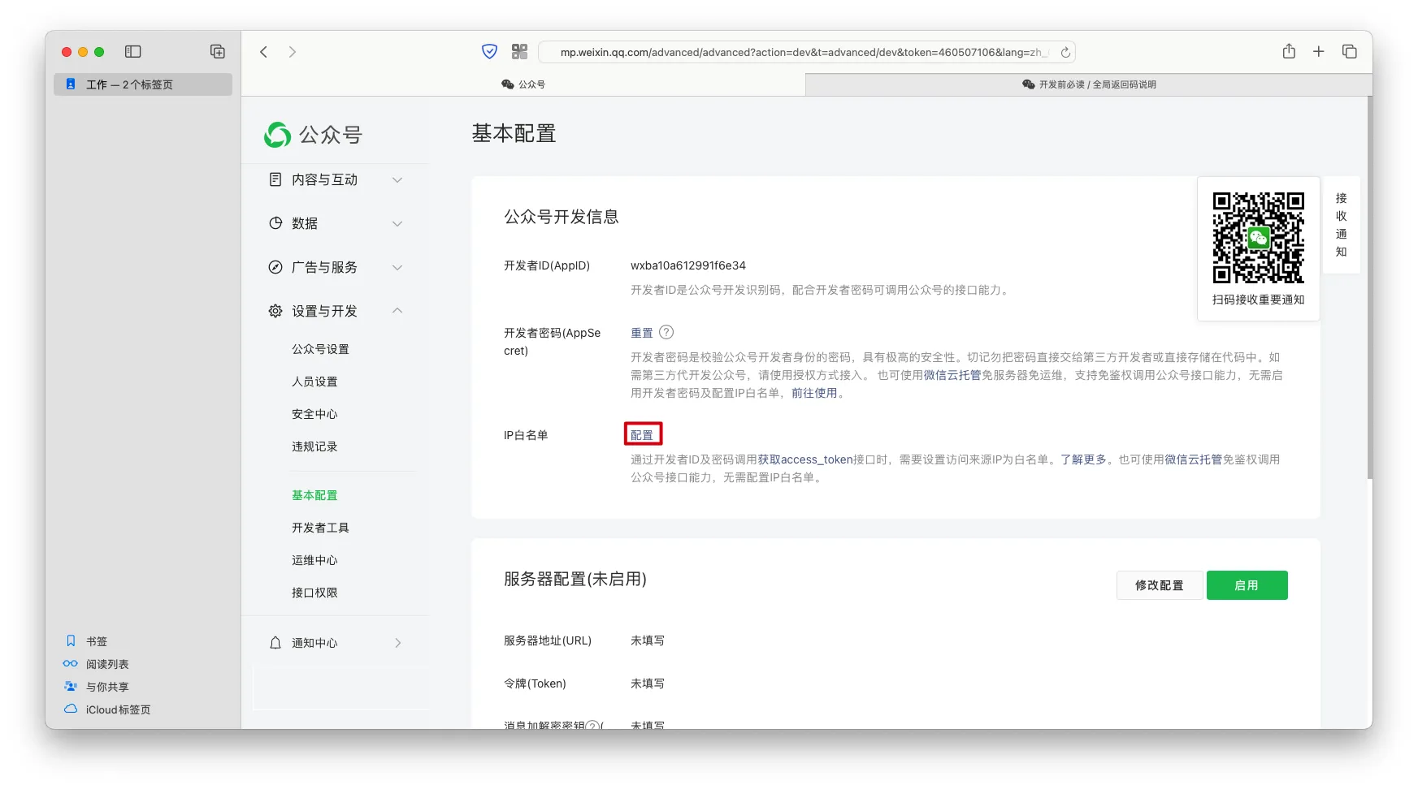
Task: Click the 修改配置 button
Action: coord(1159,585)
